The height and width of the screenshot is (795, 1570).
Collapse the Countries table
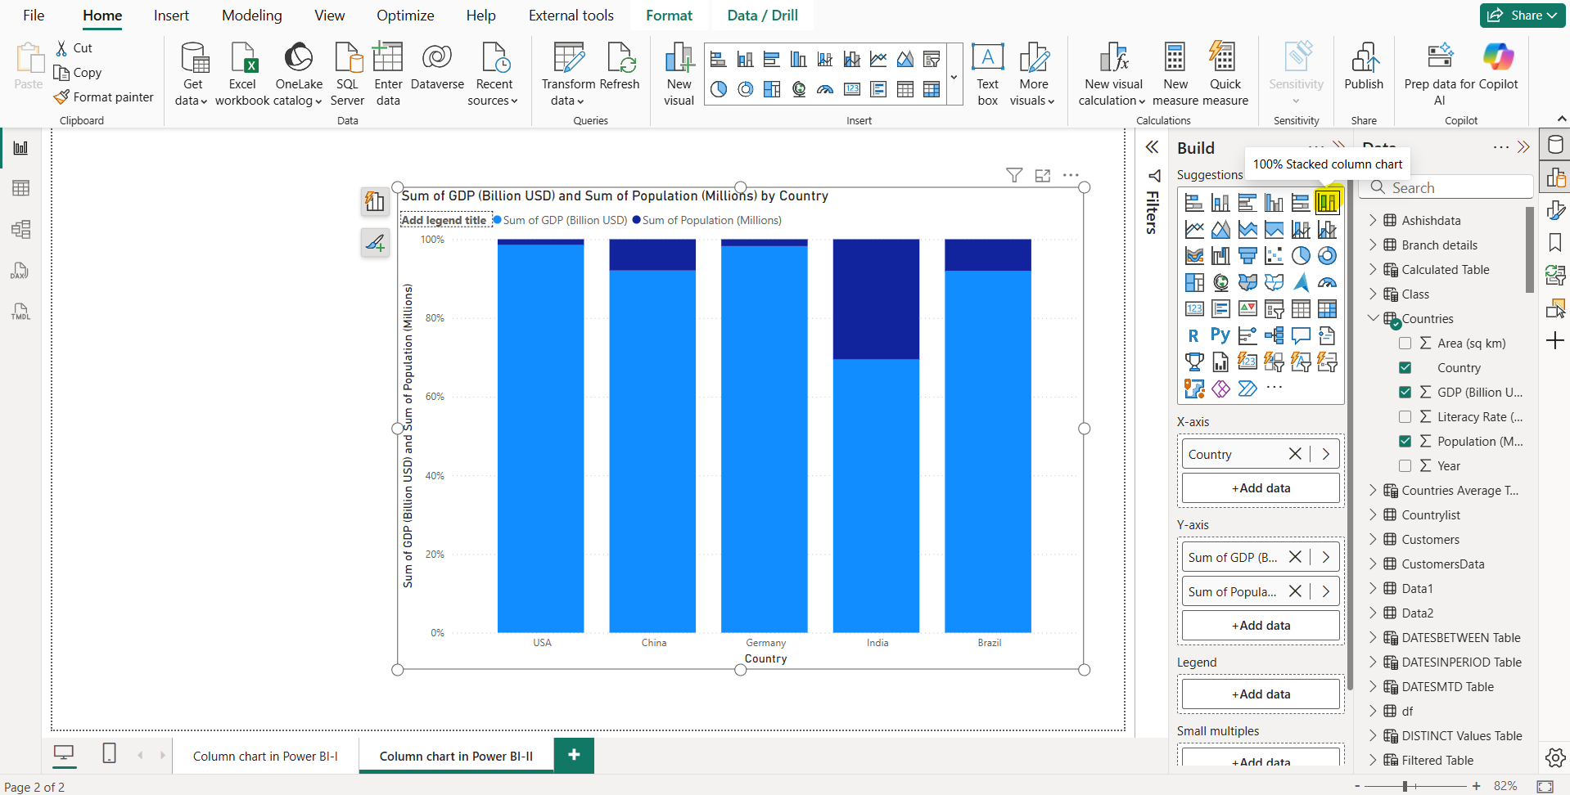point(1374,318)
